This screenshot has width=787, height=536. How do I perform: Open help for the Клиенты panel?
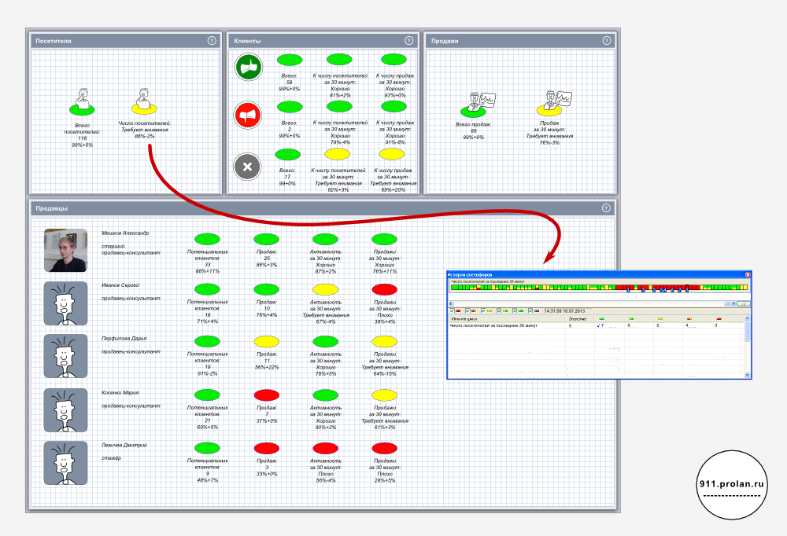408,41
